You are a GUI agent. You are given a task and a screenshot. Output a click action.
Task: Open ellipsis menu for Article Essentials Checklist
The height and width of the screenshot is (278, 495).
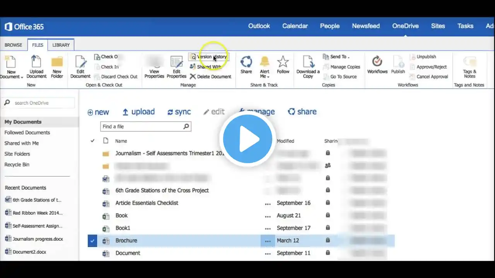pos(268,203)
